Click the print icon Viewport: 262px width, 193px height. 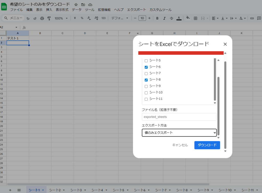[x=42, y=18]
